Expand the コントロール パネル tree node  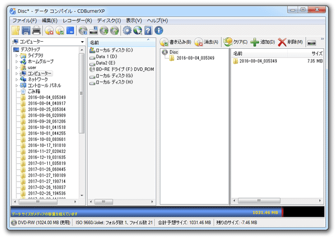click(16, 86)
